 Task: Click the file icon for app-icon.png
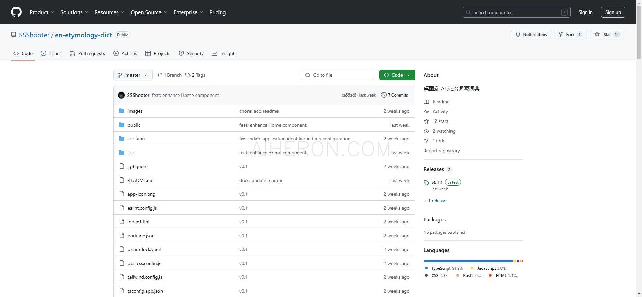click(x=122, y=194)
